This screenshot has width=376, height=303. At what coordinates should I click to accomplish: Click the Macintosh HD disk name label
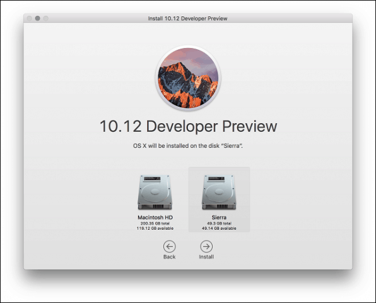coord(155,217)
